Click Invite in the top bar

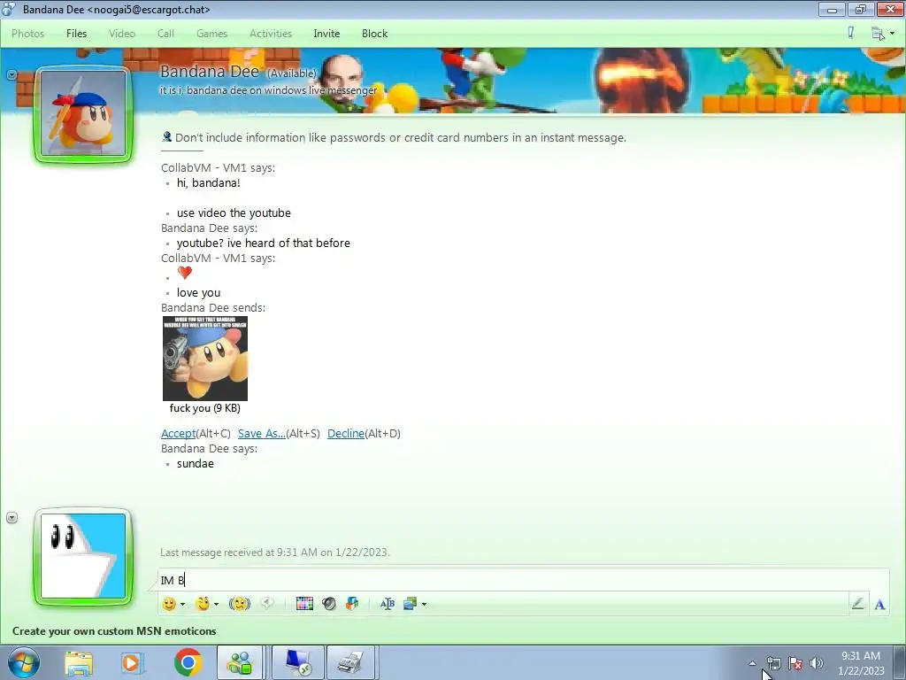(326, 34)
